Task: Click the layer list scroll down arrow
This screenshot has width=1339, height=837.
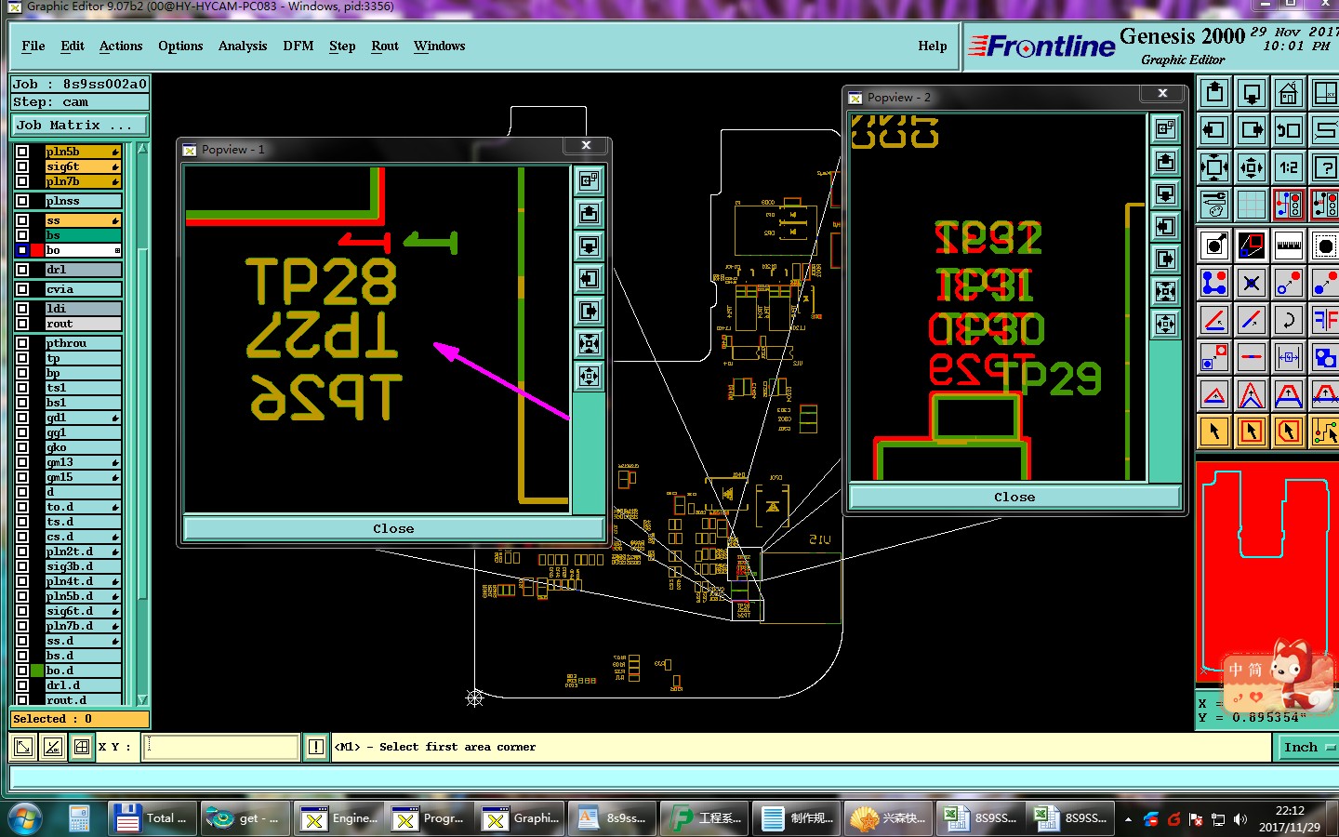Action: pyautogui.click(x=142, y=699)
